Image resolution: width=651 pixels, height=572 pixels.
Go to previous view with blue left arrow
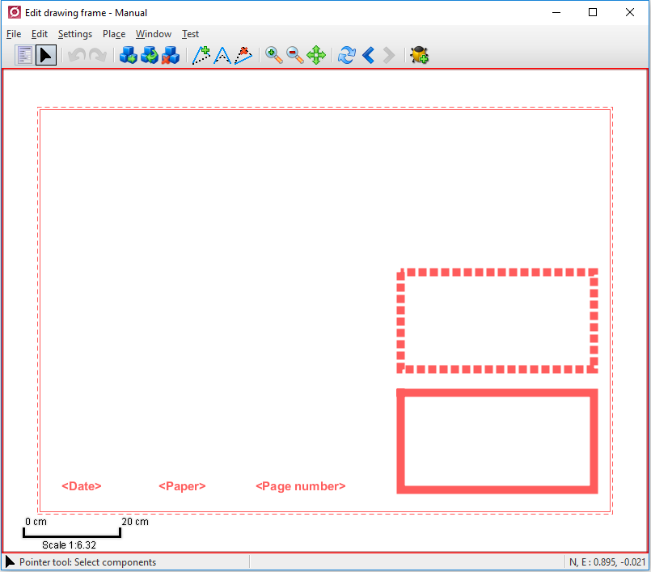pyautogui.click(x=368, y=55)
